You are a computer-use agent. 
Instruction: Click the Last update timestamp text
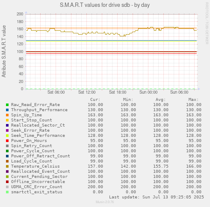157,197
